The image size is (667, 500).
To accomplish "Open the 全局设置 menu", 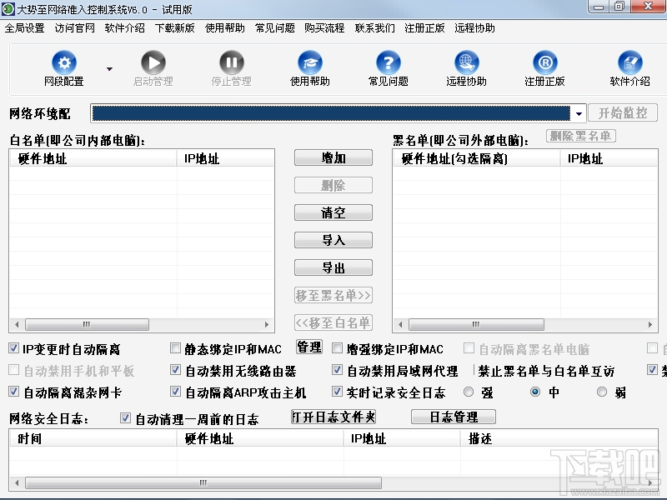I will 25,28.
